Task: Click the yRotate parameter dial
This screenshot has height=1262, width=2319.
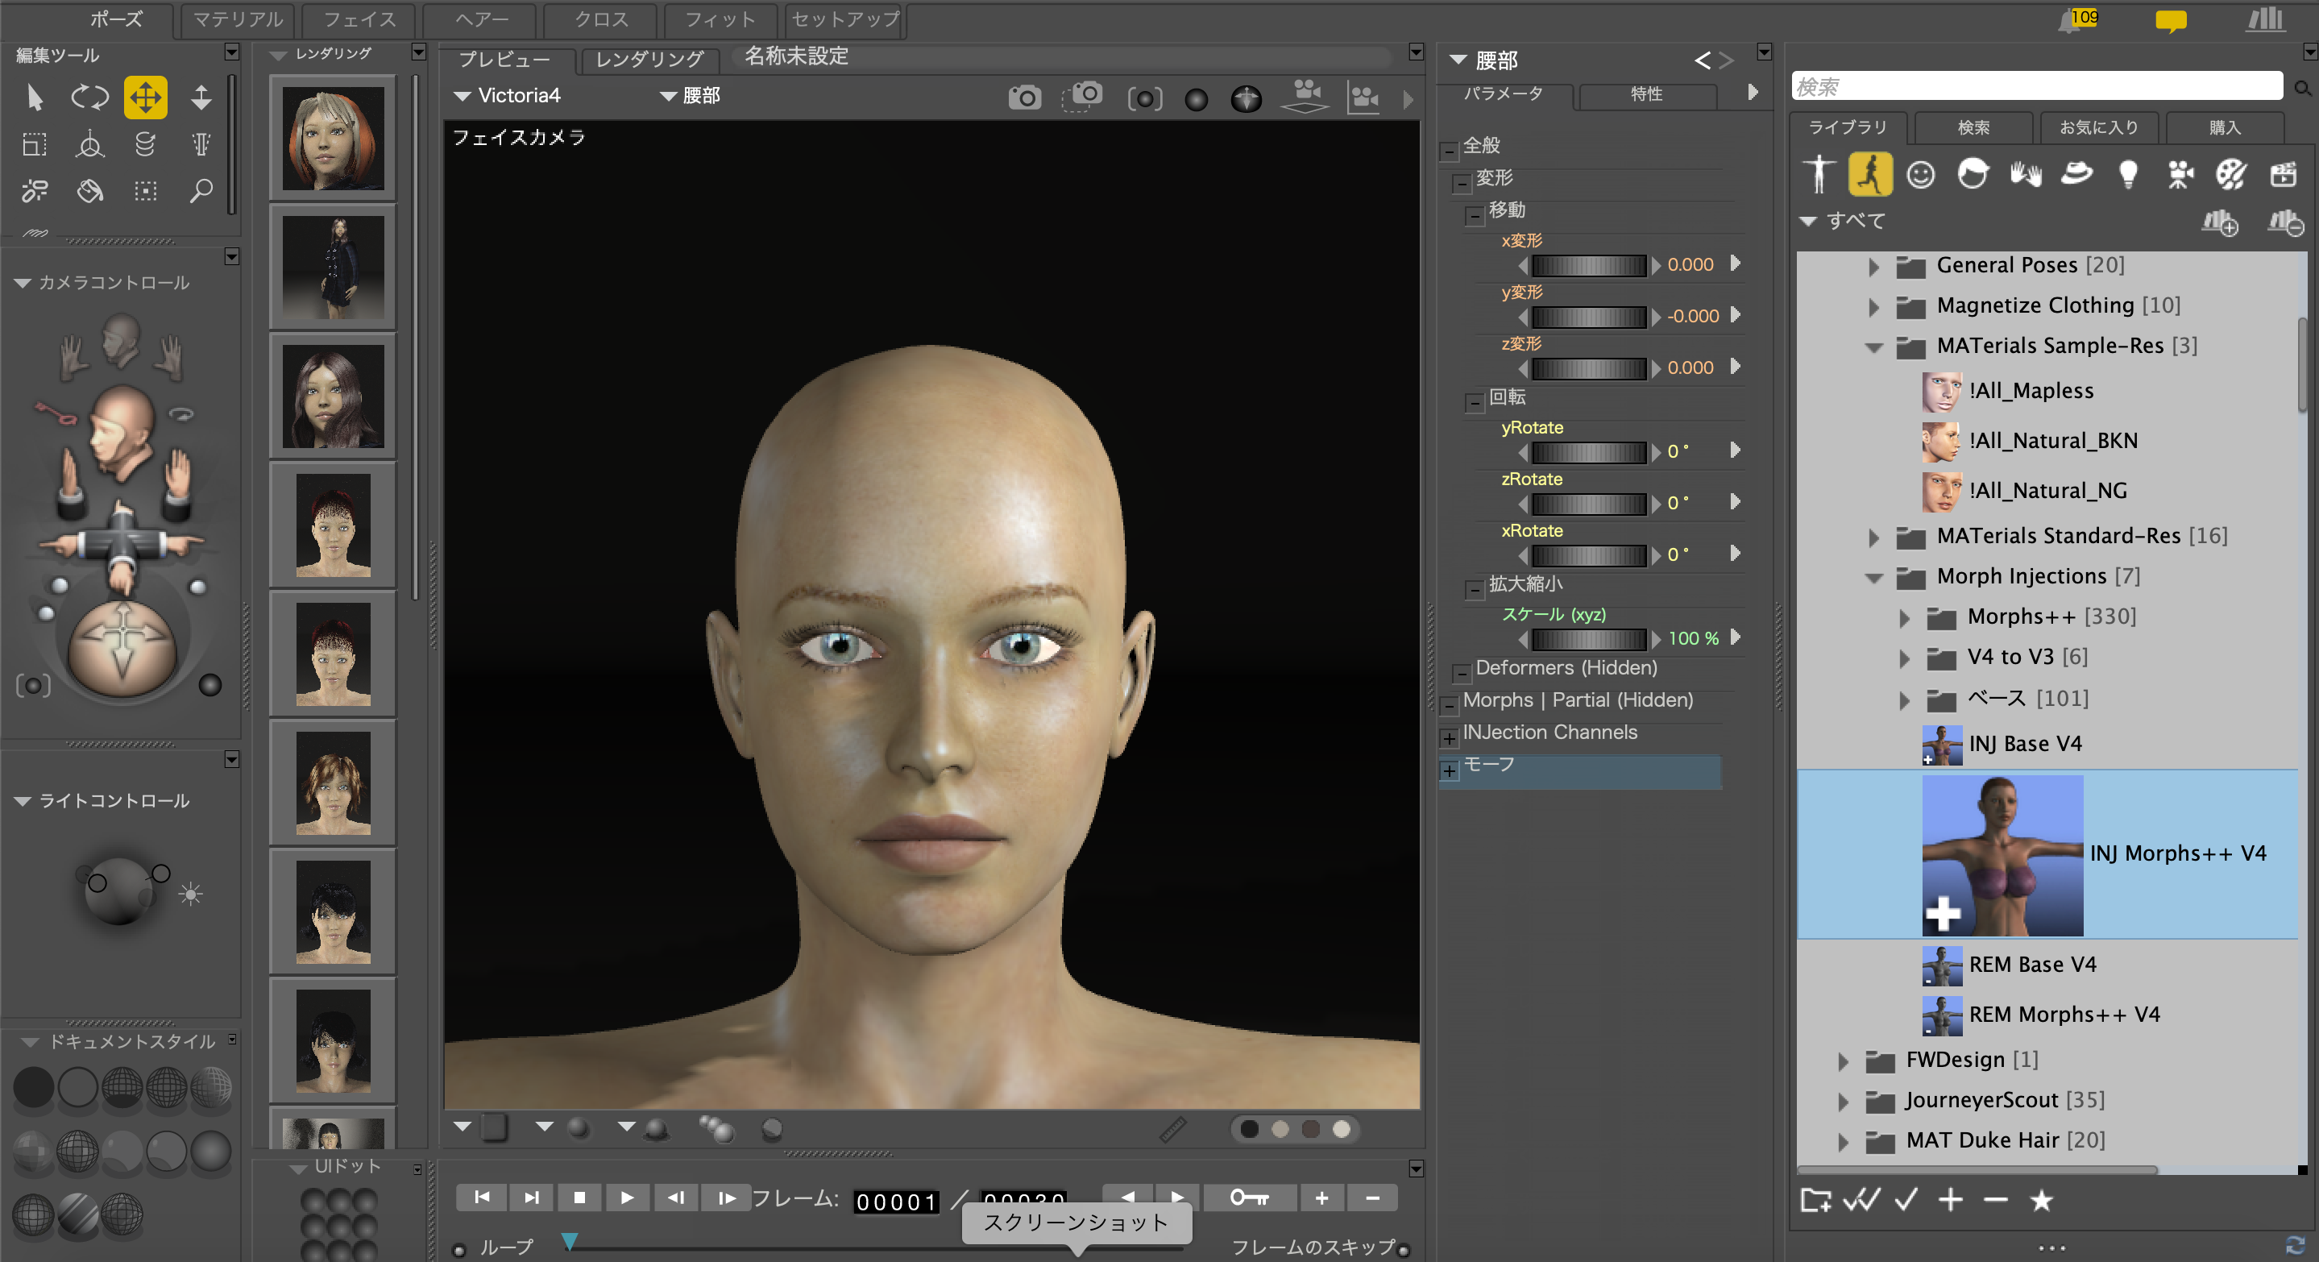Action: (1588, 452)
